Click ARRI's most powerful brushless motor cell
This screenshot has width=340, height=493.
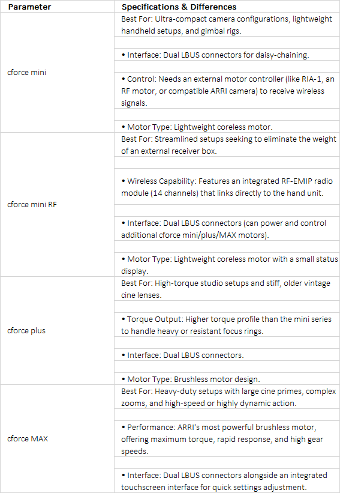pos(227,439)
